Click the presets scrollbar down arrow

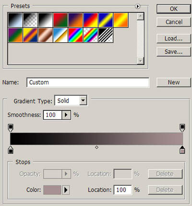(x=141, y=61)
